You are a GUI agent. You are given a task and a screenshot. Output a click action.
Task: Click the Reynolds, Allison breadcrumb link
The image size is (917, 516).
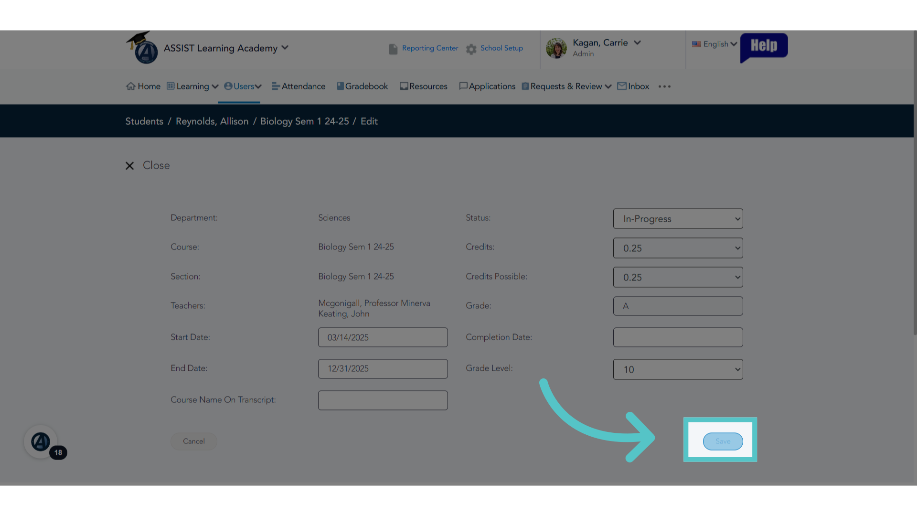(212, 121)
